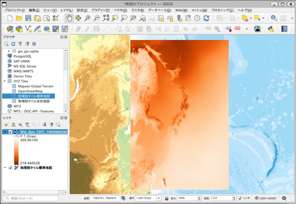Remove the selected layer or group
Image resolution: width=296 pixels, height=204 pixels.
[x=58, y=125]
